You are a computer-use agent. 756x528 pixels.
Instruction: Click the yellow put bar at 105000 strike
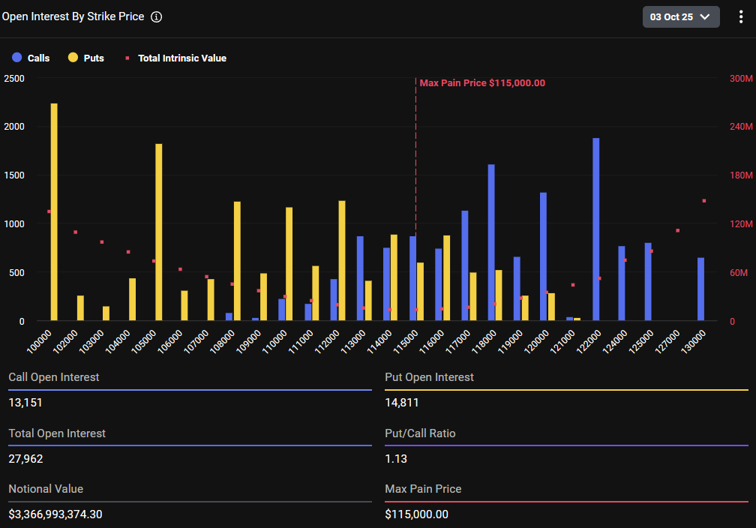159,232
